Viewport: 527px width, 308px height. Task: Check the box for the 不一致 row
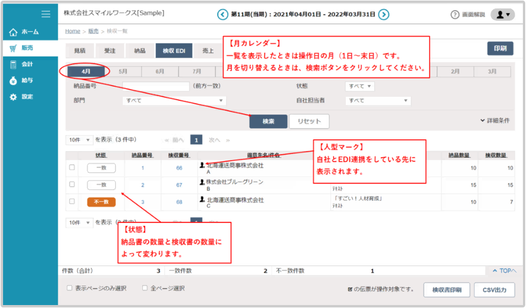[72, 201]
